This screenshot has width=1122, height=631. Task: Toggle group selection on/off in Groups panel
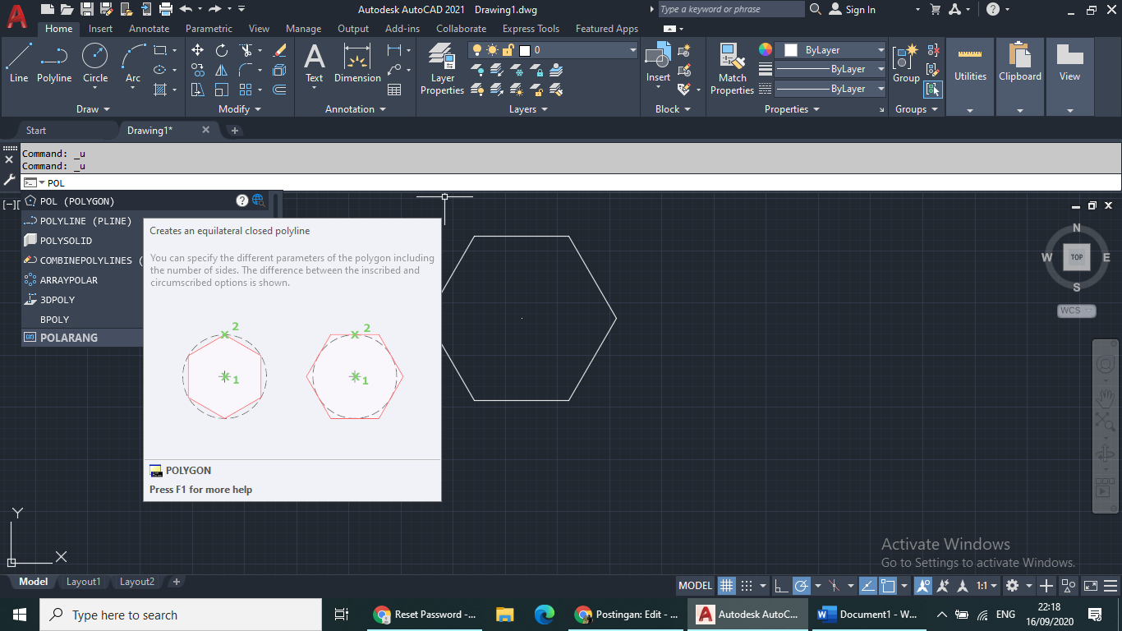click(x=932, y=90)
